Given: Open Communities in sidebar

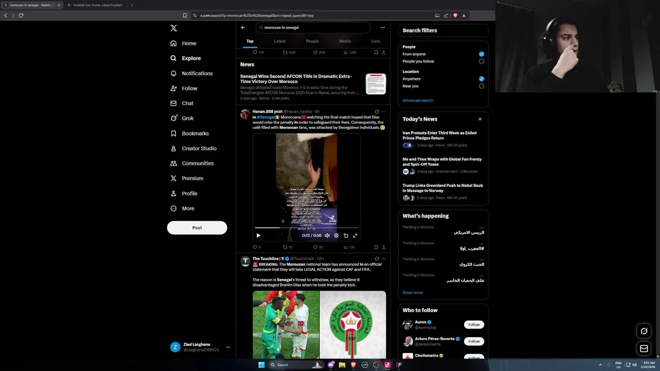Looking at the screenshot, I should click(192, 163).
